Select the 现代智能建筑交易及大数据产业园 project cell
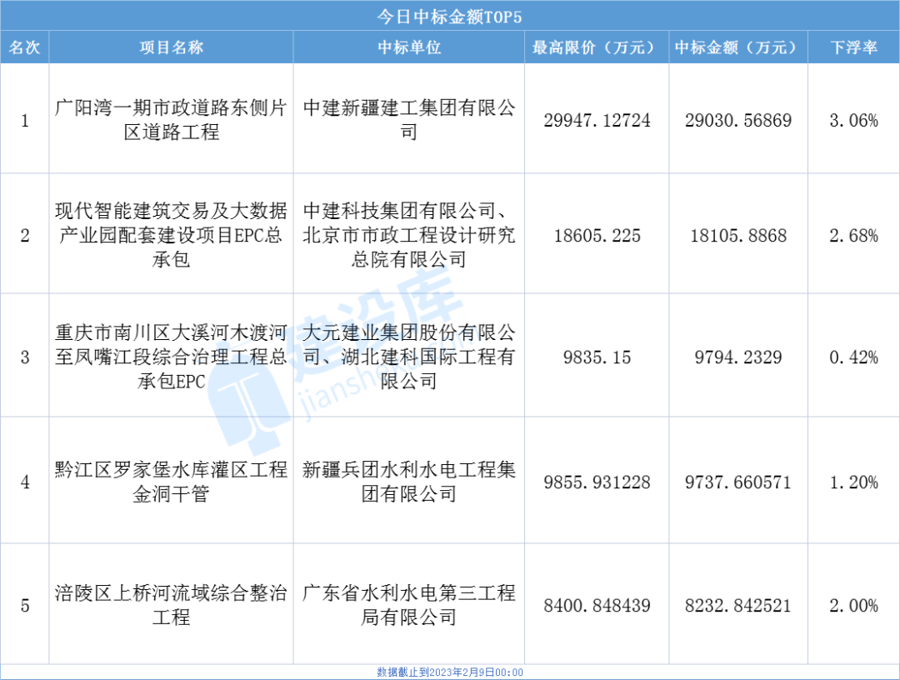Screen dimensions: 900x680 pyautogui.click(x=171, y=235)
